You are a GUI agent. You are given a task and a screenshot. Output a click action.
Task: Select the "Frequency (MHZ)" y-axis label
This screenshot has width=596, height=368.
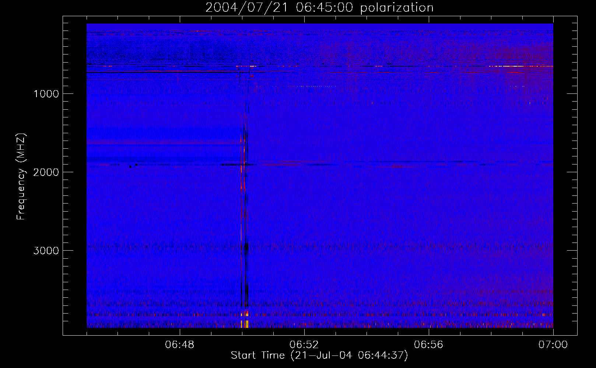[x=21, y=176]
